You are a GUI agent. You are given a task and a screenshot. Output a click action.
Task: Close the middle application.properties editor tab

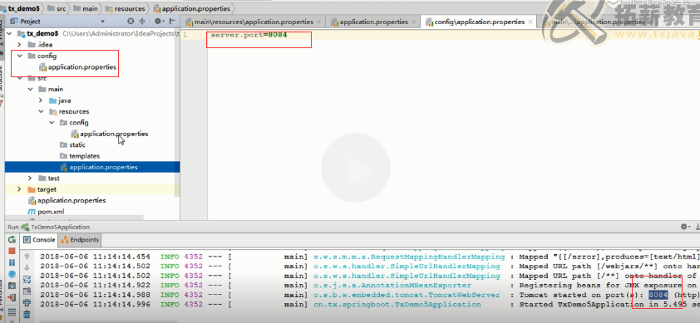tap(414, 22)
